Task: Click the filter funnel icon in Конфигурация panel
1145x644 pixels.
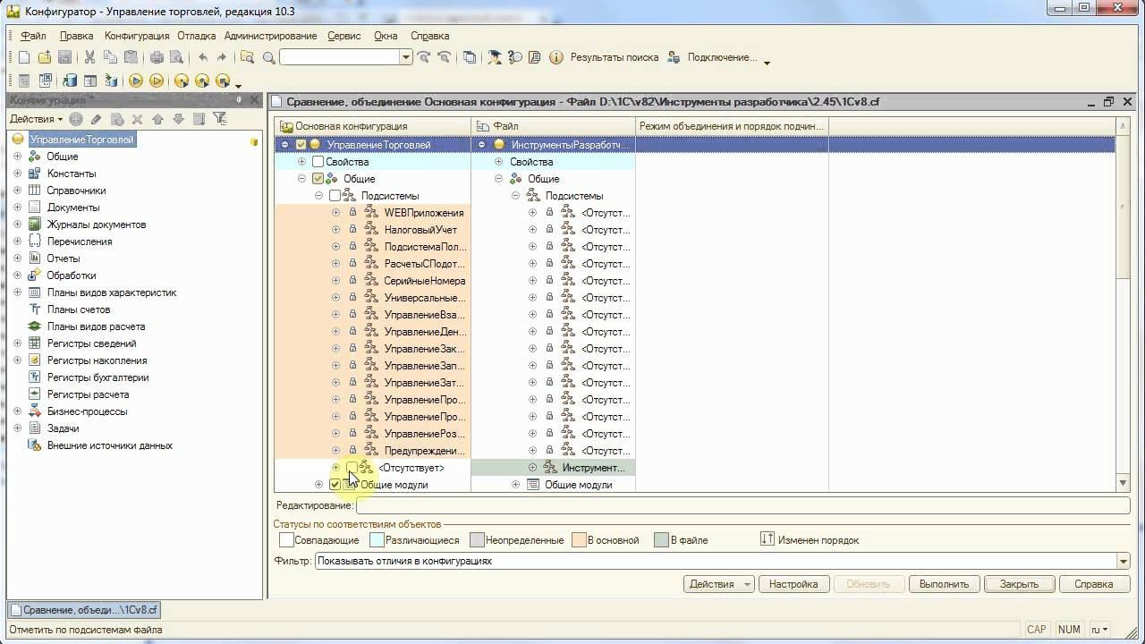Action: pos(220,119)
